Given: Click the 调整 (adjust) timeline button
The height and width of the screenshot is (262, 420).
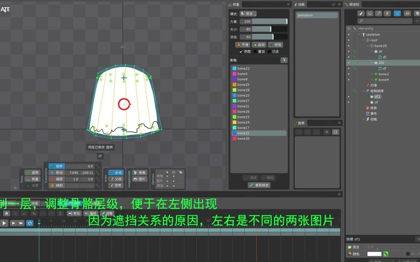Looking at the screenshot, I should [x=107, y=214].
